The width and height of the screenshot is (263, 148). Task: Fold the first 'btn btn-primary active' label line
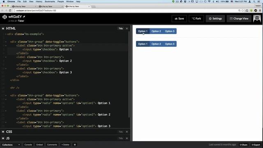click(x=6, y=46)
